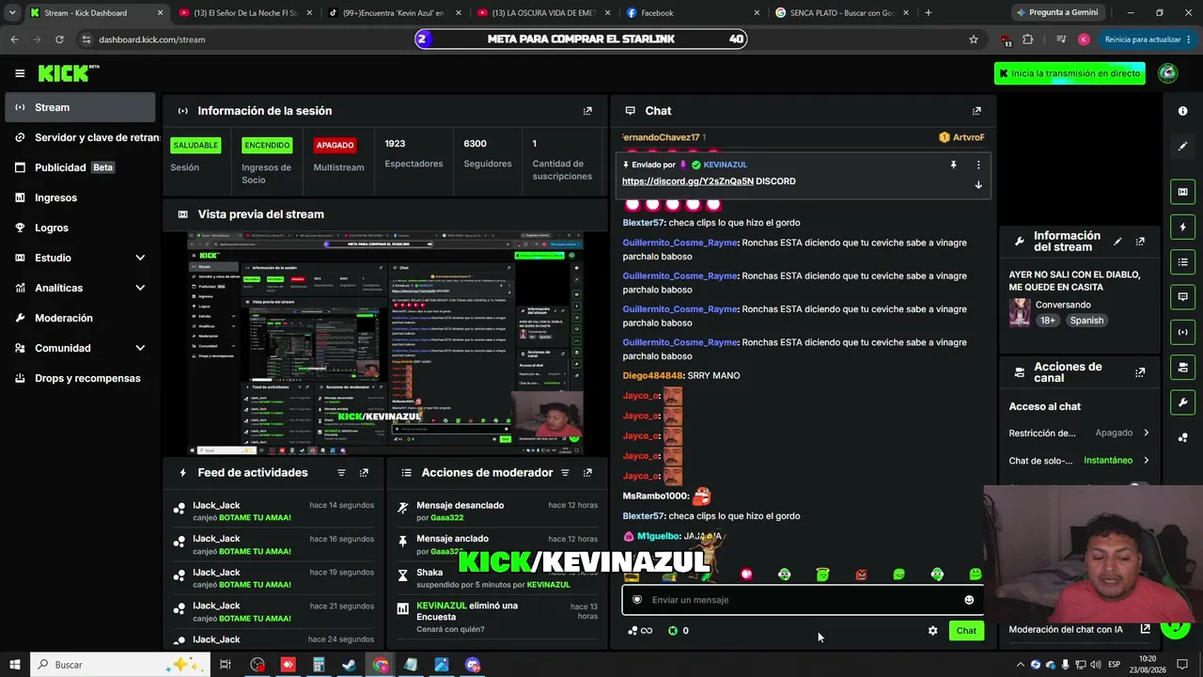Click username Diego484848 in the chat

click(653, 376)
